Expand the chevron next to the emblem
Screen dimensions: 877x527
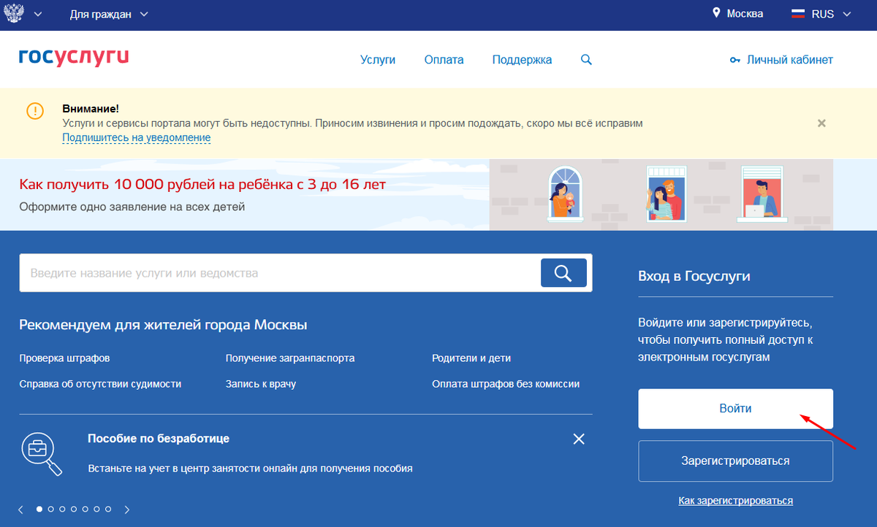pos(38,15)
